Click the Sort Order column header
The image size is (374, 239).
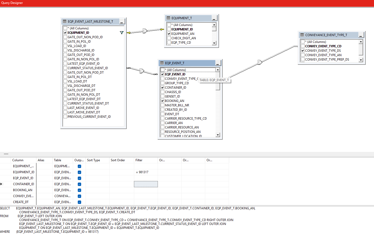point(121,160)
